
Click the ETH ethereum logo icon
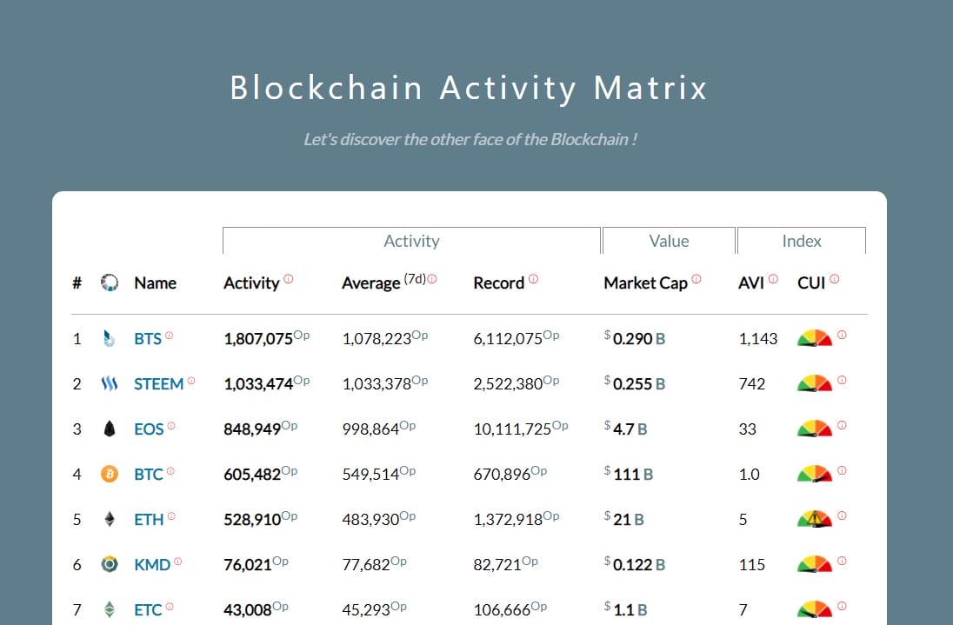tap(110, 519)
